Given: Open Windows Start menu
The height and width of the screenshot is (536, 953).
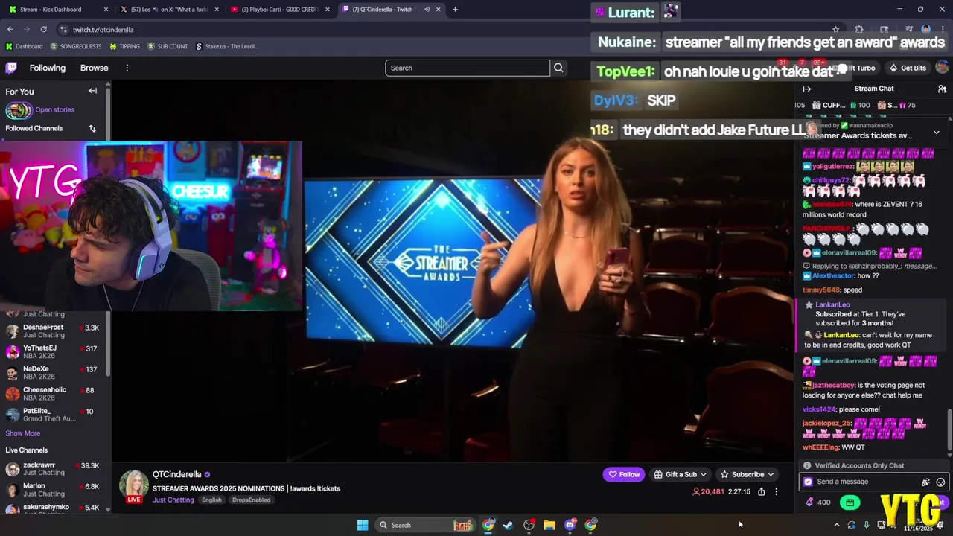Looking at the screenshot, I should (362, 525).
